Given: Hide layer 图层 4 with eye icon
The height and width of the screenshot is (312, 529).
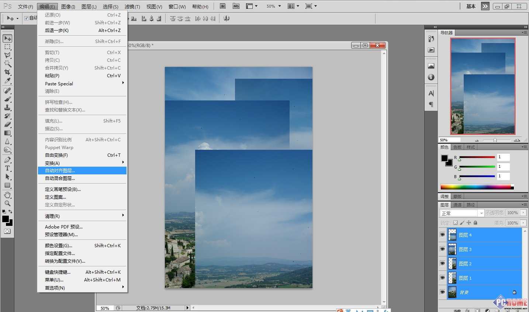Looking at the screenshot, I should (x=442, y=235).
